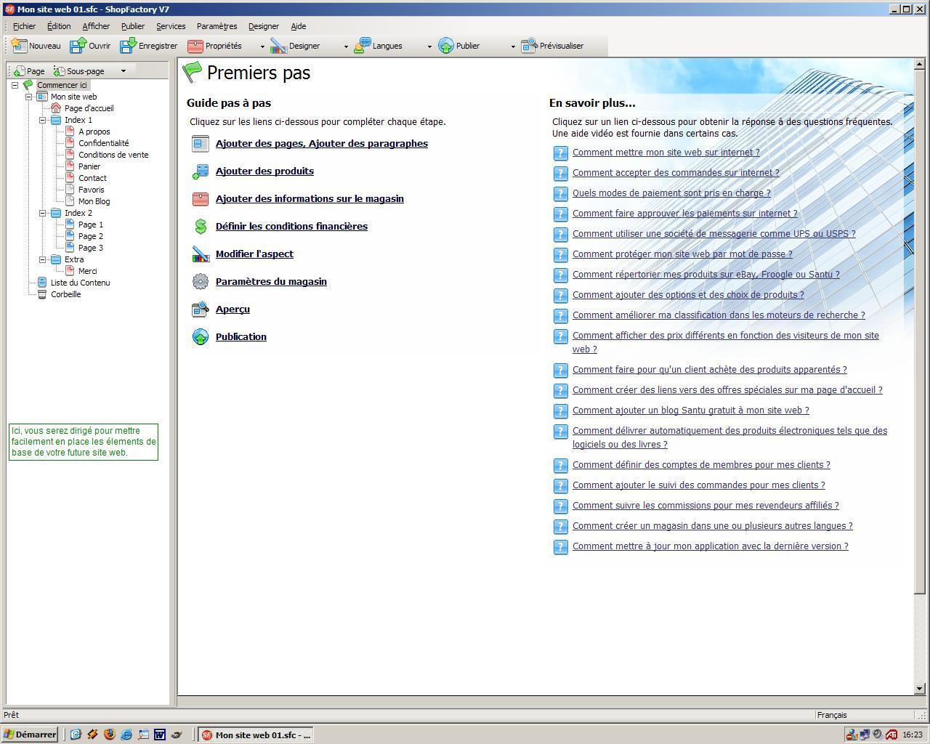Open the Sous-page dropdown arrow
930x744 pixels.
pos(124,71)
